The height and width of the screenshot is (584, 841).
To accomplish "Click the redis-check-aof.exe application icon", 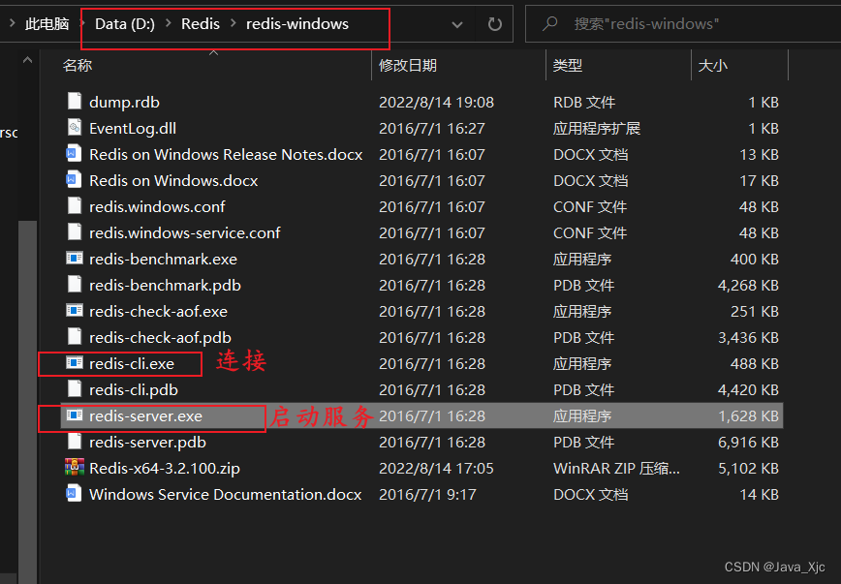I will 75,311.
